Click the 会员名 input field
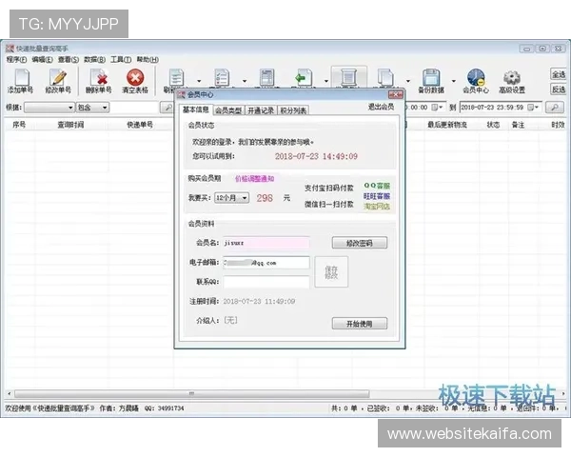 coord(266,243)
